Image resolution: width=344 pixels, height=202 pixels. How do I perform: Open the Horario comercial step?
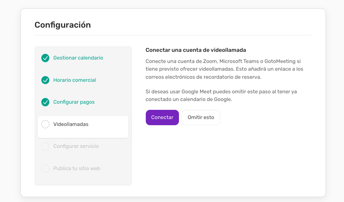pyautogui.click(x=74, y=80)
